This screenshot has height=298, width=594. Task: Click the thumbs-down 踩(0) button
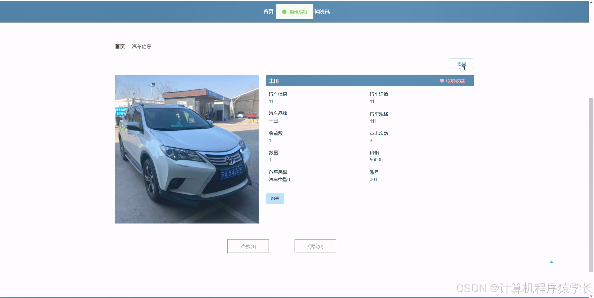tap(315, 246)
